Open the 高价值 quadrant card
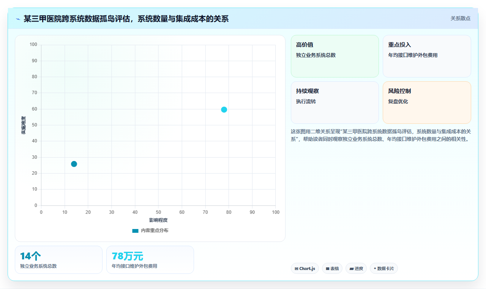This screenshot has height=289, width=486. click(x=335, y=56)
